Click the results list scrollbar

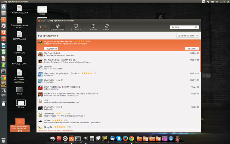(200, 56)
